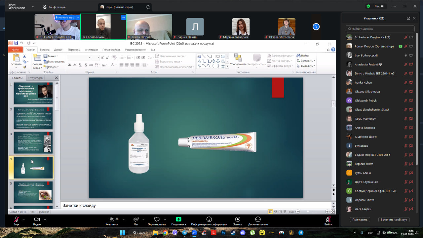Pop out the participants panel
This screenshot has height=238, width=423.
click(x=408, y=19)
